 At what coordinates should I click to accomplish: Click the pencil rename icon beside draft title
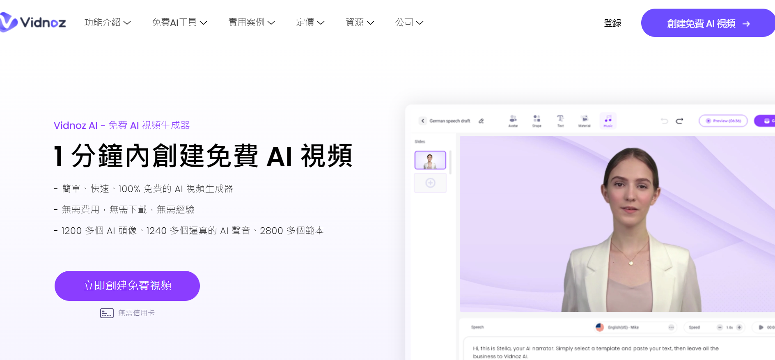click(x=481, y=121)
